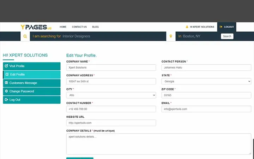
Task: Focus the 'I am searching for' field
Action: [x=98, y=36]
